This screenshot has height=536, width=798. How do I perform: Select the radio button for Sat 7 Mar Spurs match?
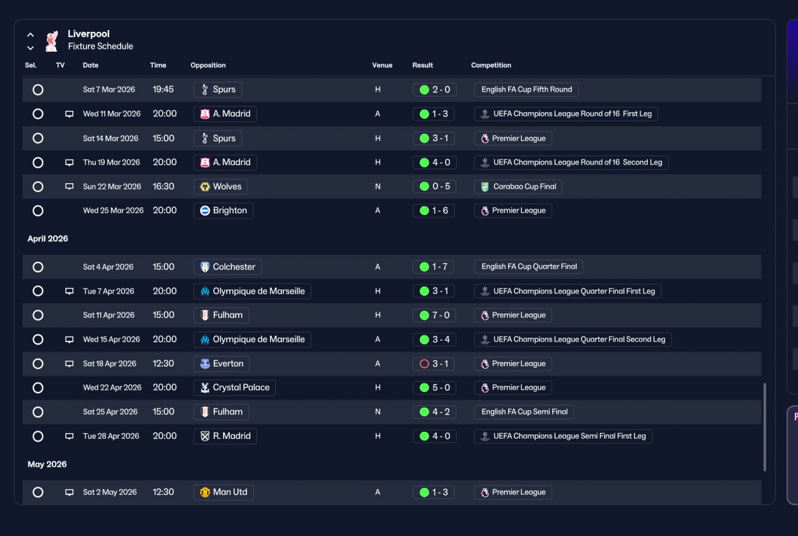coord(38,90)
